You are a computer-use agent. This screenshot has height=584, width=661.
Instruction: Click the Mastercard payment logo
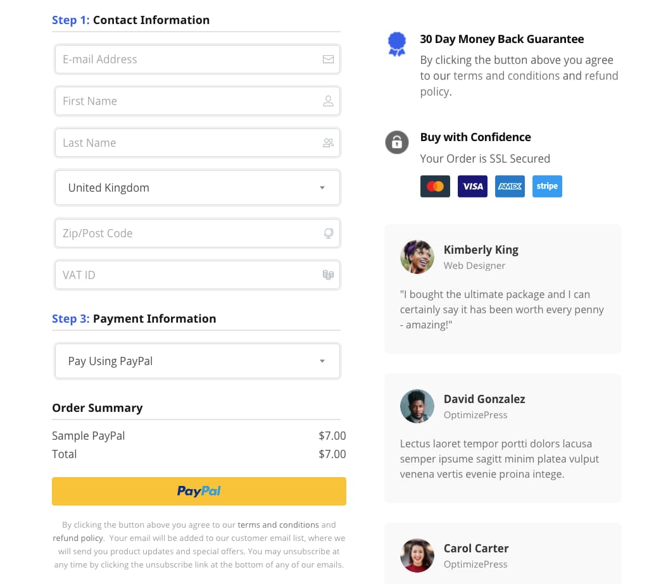(x=435, y=186)
